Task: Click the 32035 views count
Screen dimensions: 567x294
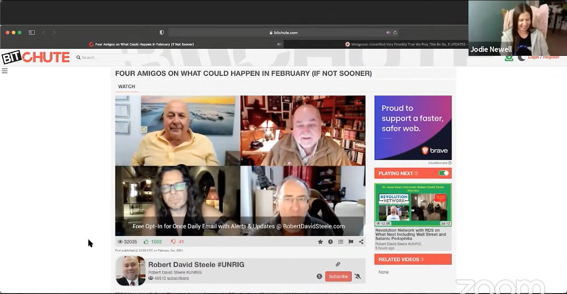Action: coord(127,242)
